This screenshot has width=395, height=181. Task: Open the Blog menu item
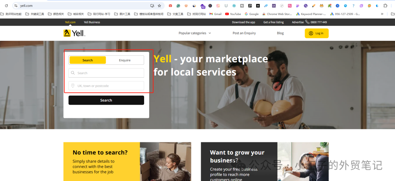click(280, 33)
